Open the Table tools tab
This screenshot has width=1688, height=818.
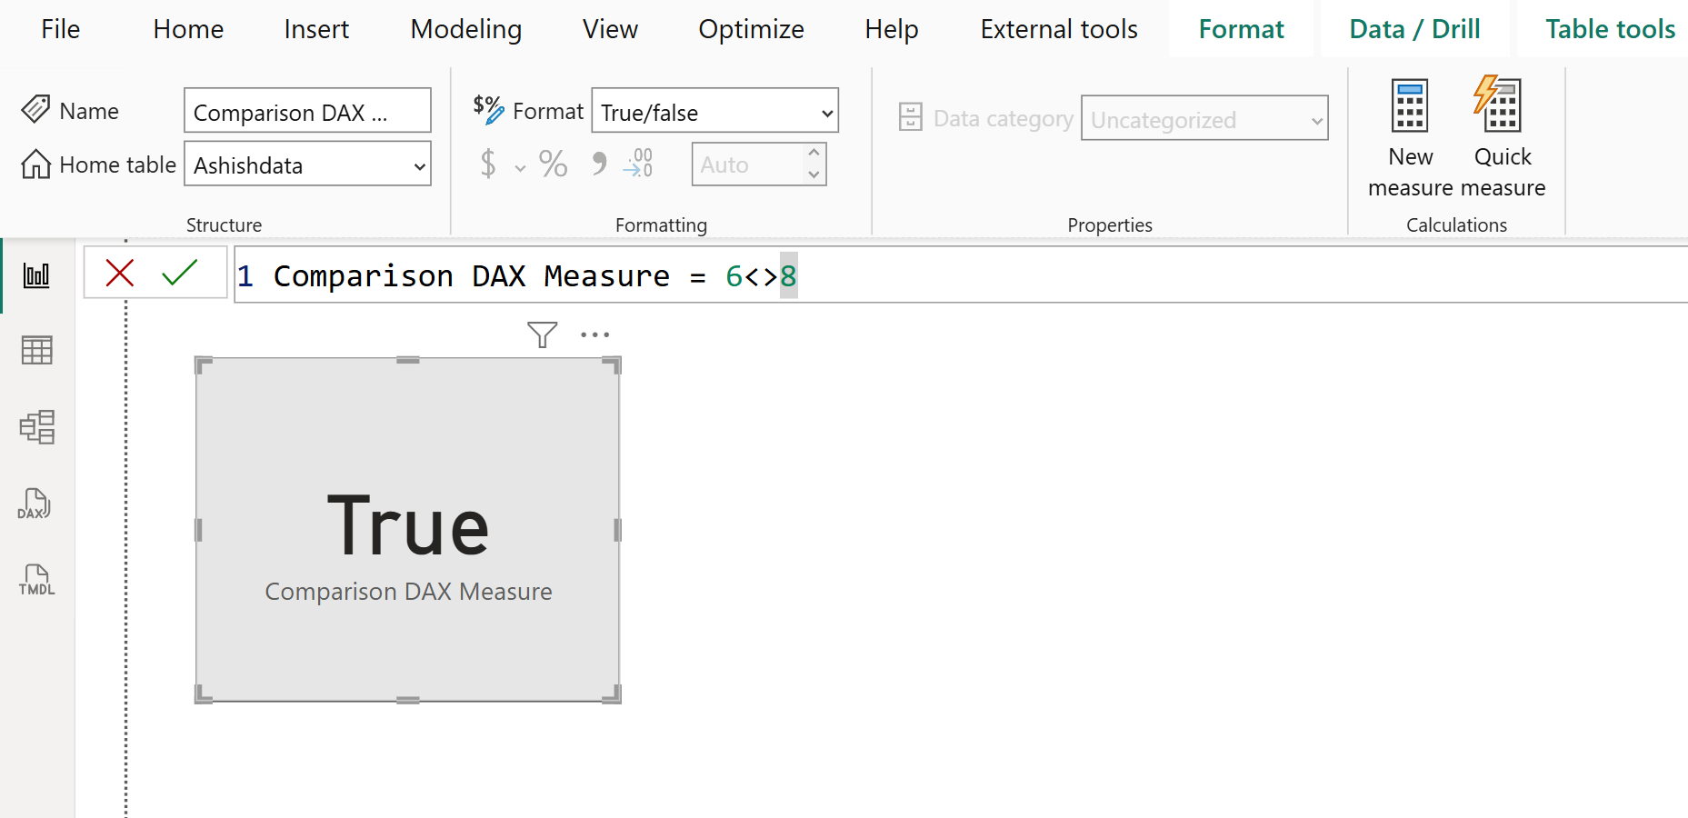(1609, 28)
